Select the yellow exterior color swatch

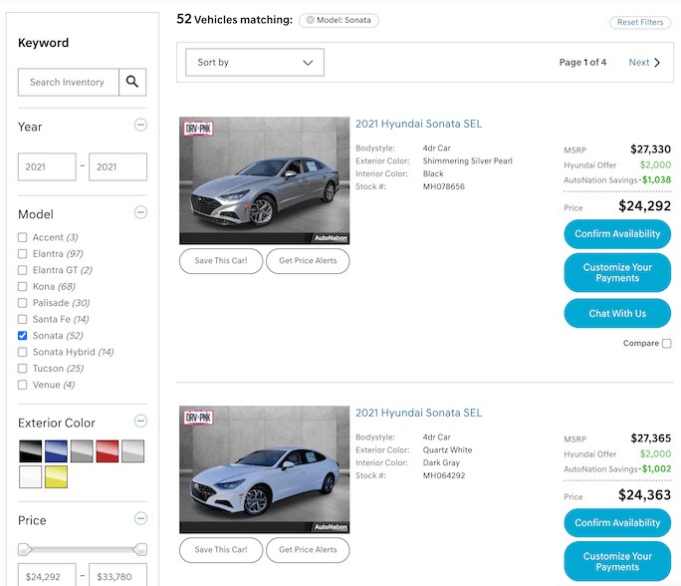click(56, 477)
